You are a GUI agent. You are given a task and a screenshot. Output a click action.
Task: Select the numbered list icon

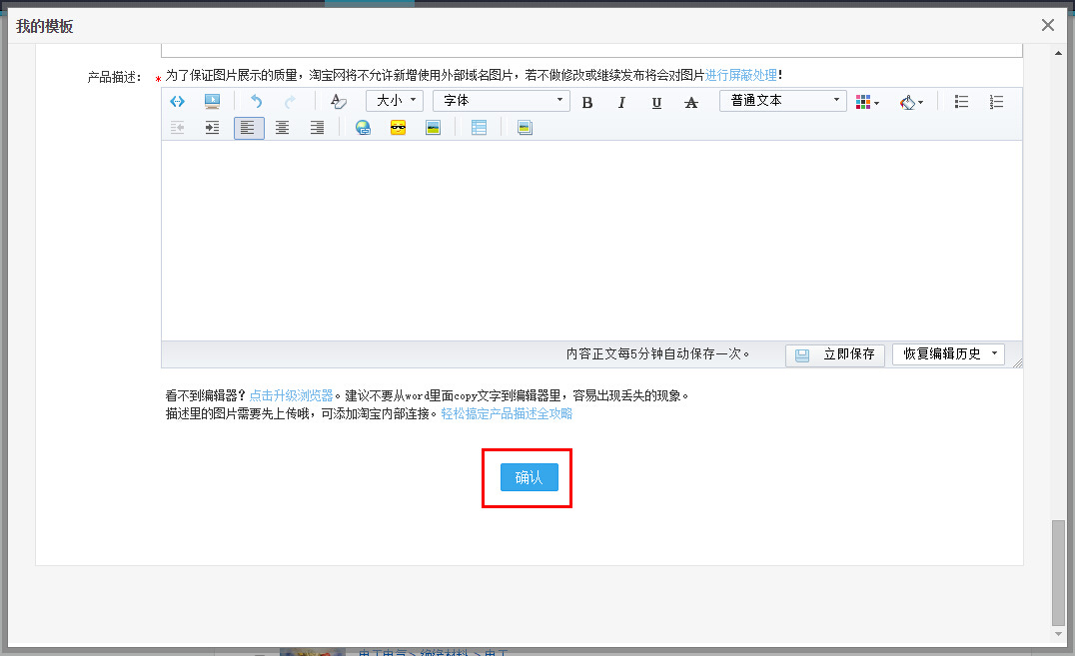point(996,101)
